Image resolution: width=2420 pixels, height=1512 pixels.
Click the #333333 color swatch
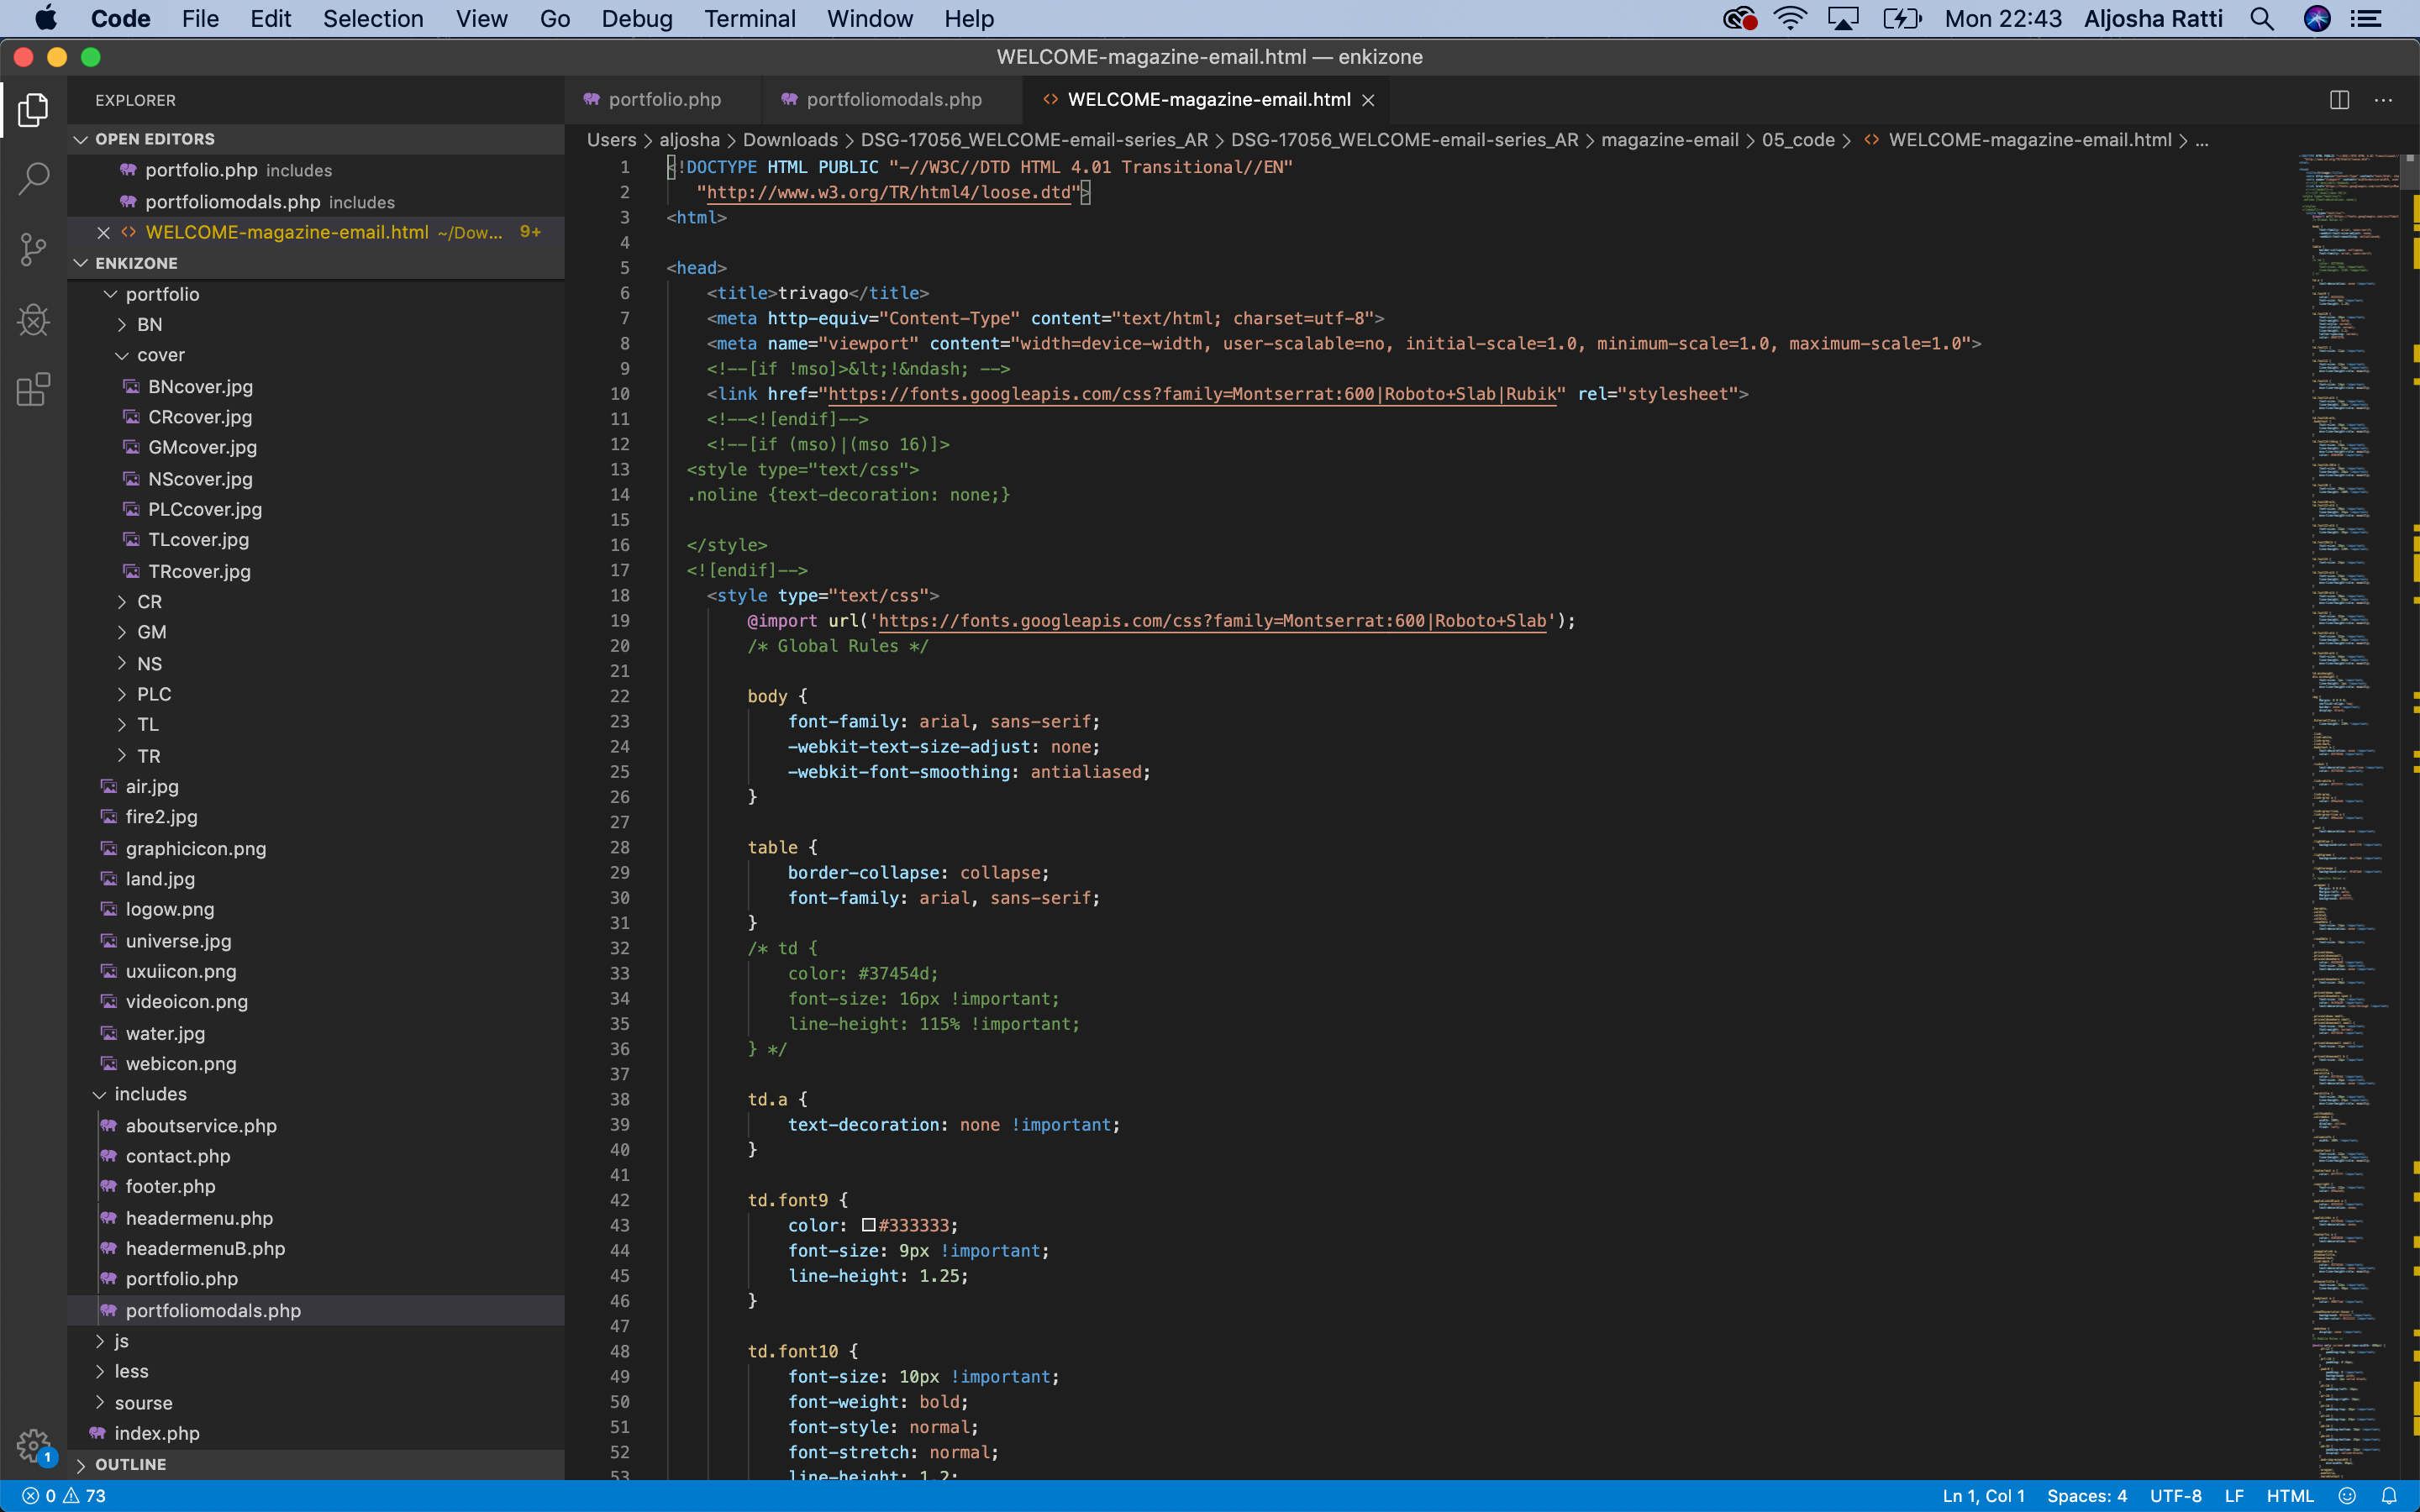pyautogui.click(x=868, y=1225)
